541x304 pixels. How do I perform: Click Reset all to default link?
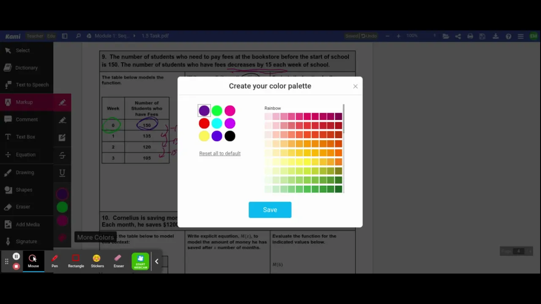pyautogui.click(x=220, y=153)
